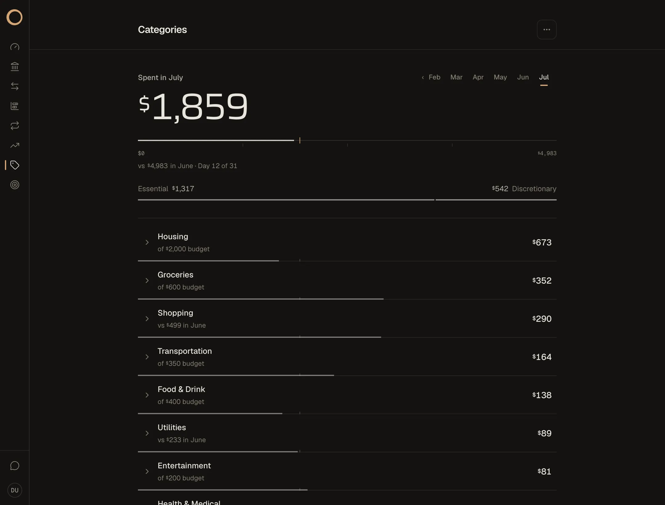Click the orange circle app logo

(x=14, y=17)
